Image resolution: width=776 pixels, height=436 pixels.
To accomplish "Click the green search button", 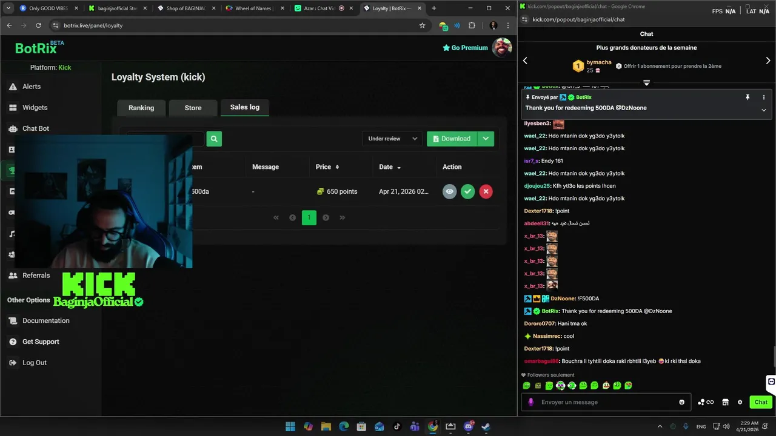I will [214, 139].
